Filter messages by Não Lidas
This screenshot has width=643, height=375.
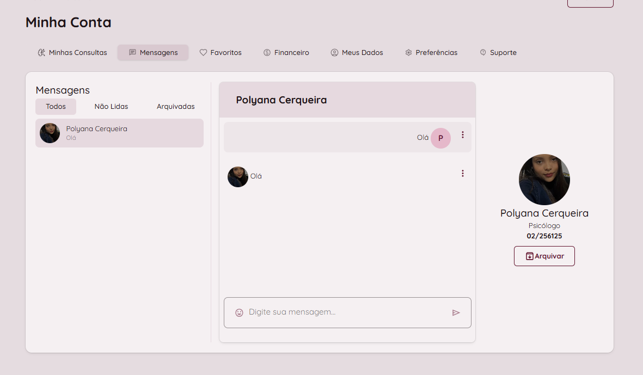[111, 107]
